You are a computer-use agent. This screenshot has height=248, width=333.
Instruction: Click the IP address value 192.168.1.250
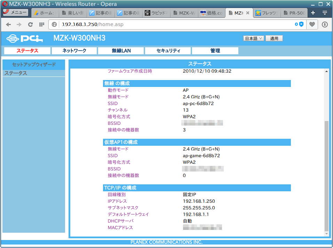(199, 201)
